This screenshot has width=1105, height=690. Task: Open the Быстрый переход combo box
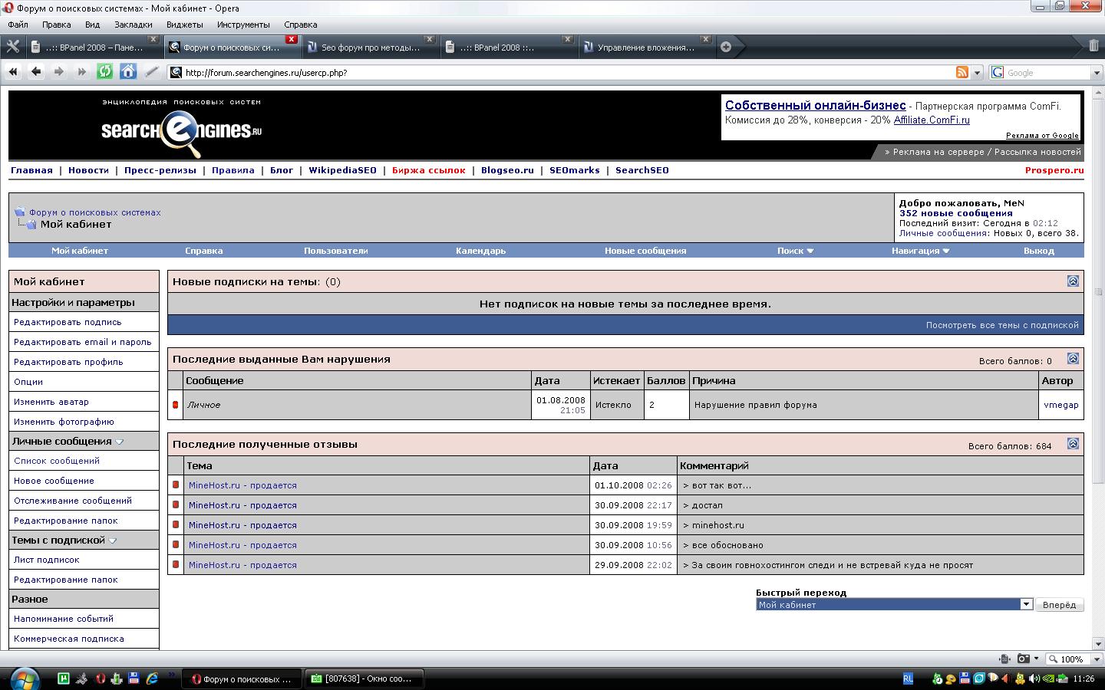click(894, 605)
